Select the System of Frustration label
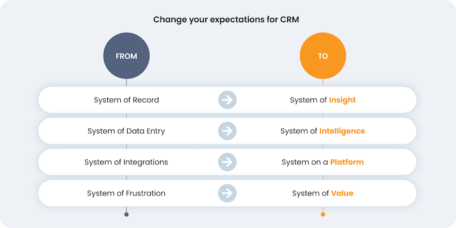 click(126, 193)
